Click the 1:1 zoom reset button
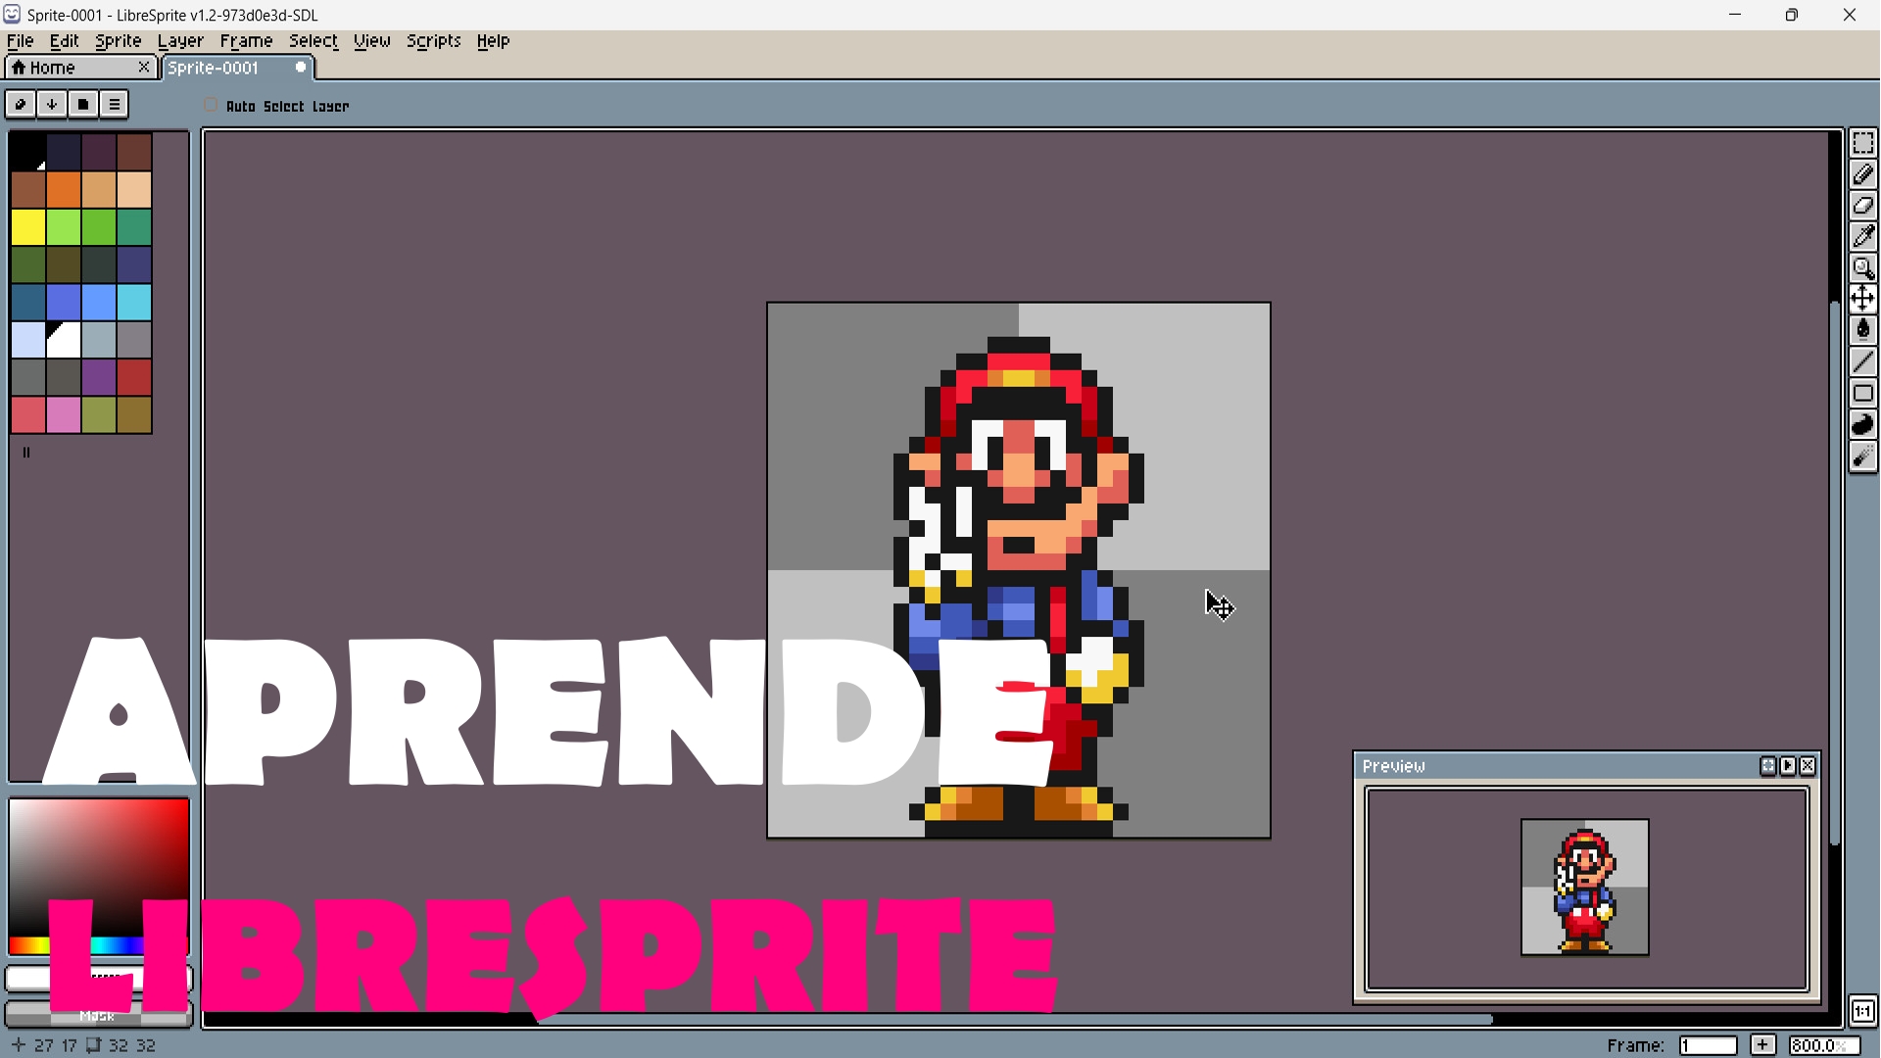 [1863, 1012]
